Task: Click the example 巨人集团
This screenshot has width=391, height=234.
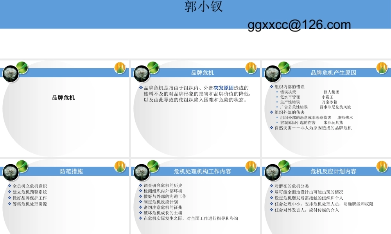Action: 331,92
